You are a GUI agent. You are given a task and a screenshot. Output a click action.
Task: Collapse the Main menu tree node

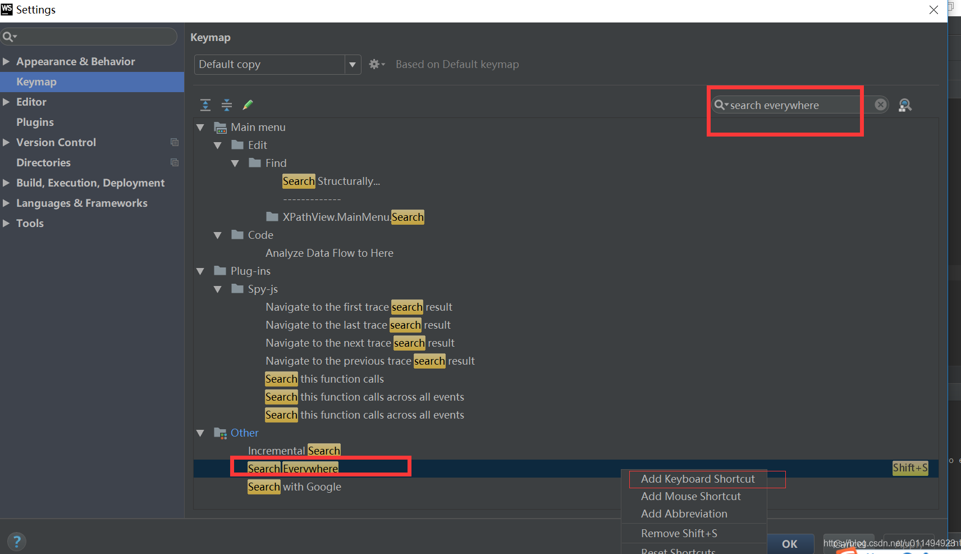(x=200, y=128)
